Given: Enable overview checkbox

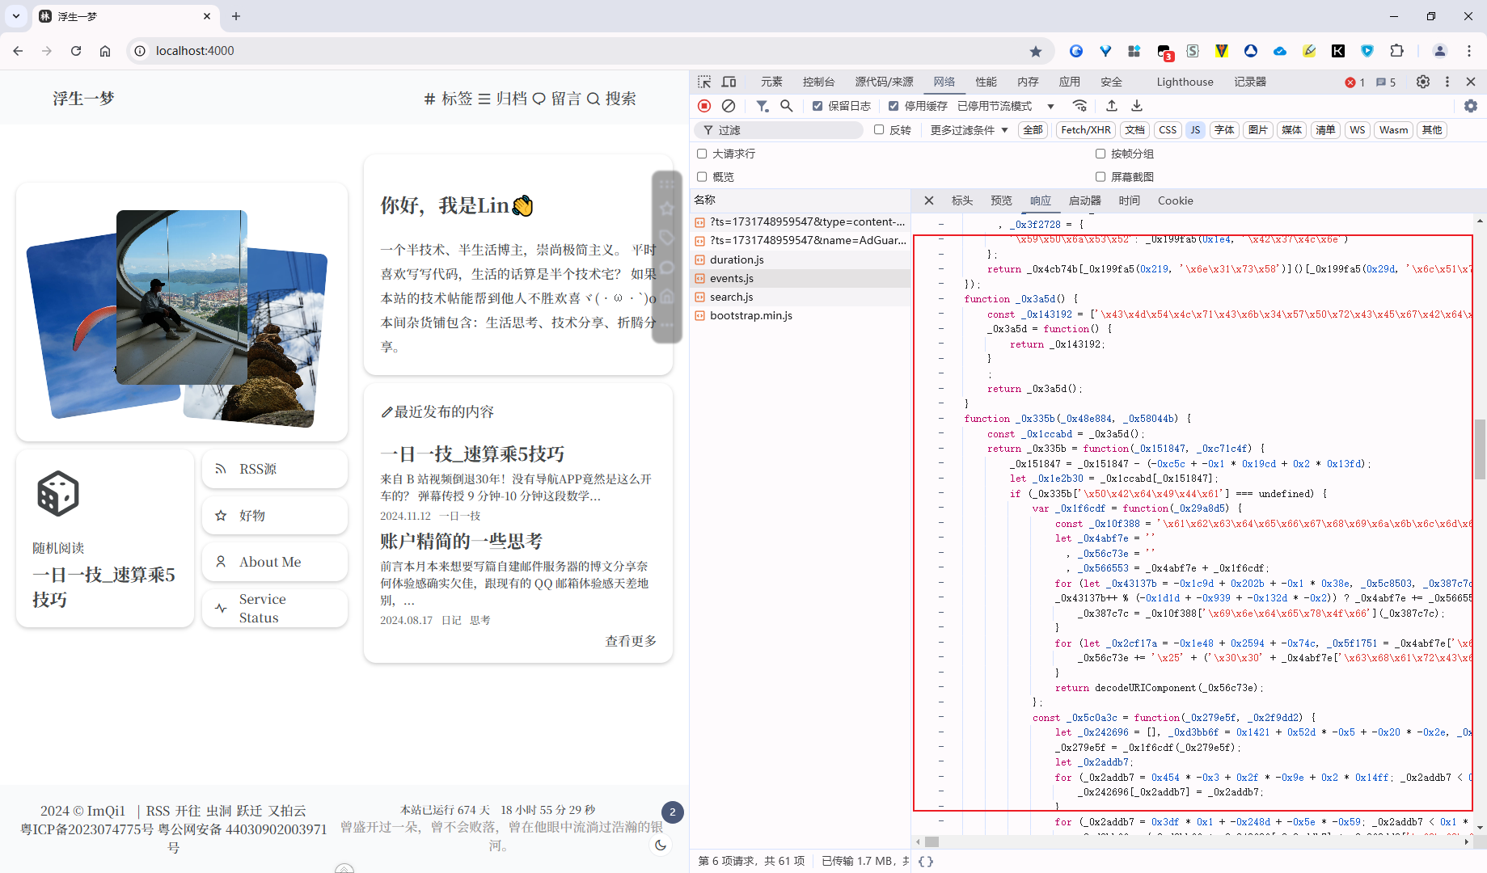Looking at the screenshot, I should pyautogui.click(x=702, y=176).
